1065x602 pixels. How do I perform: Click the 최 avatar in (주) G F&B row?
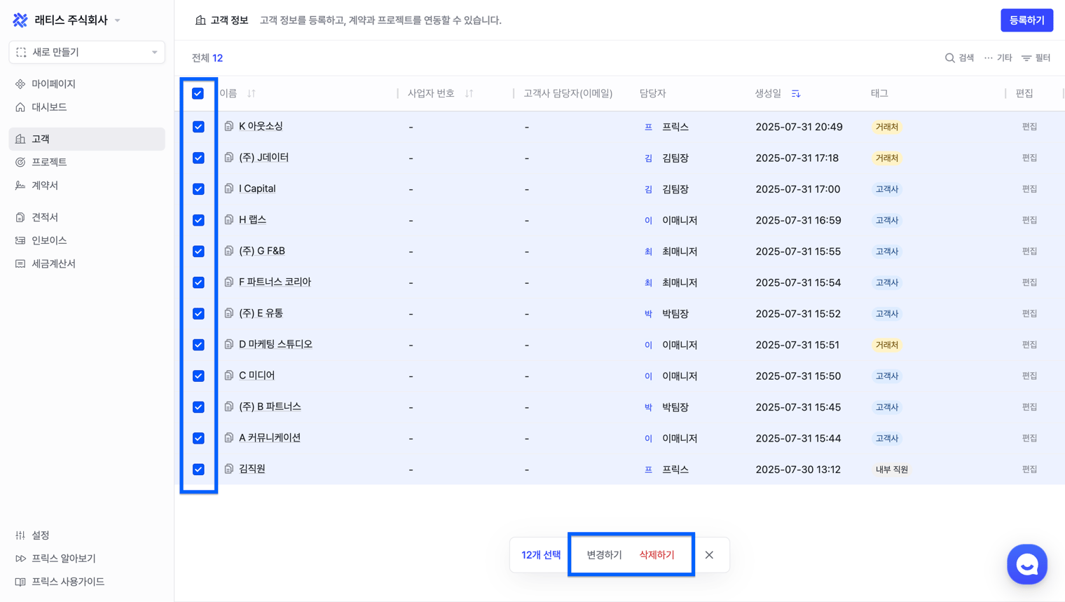pos(648,252)
